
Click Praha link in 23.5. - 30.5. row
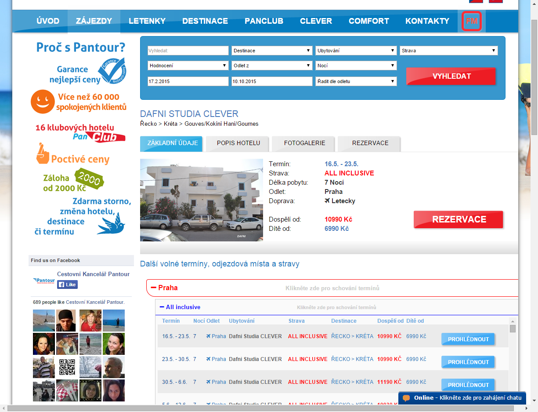(219, 359)
